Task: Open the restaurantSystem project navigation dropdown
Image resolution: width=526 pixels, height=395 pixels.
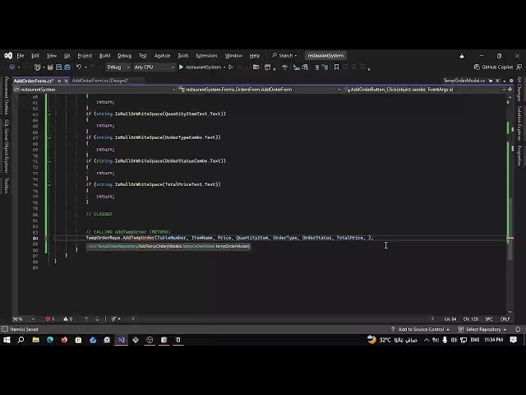Action: point(95,90)
